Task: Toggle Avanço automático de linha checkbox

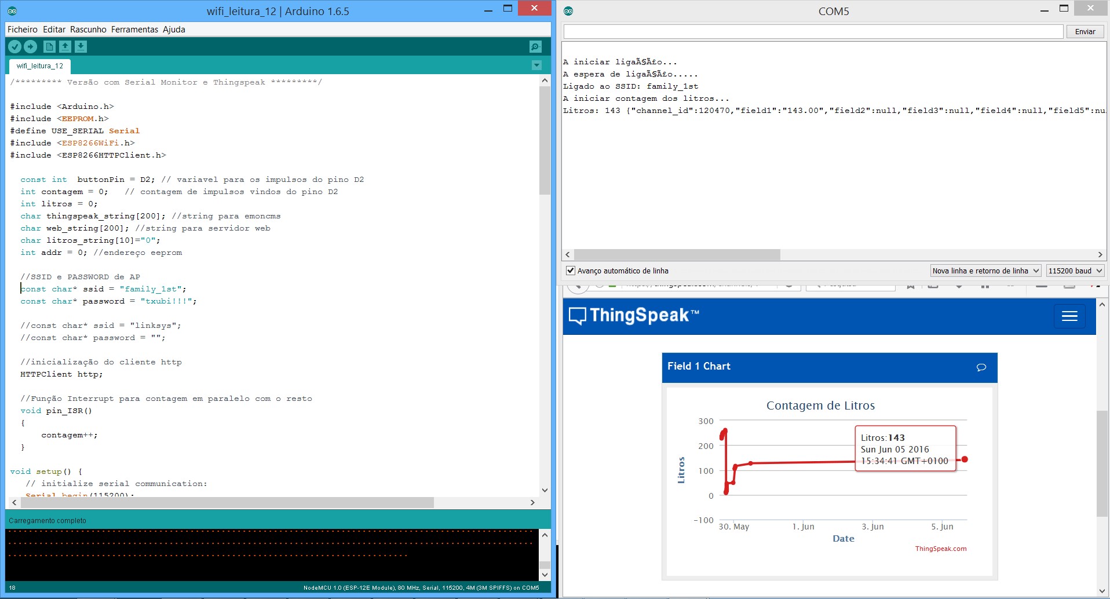Action: [571, 271]
